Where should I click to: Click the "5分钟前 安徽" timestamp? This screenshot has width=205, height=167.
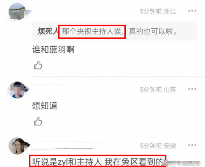point(158,146)
